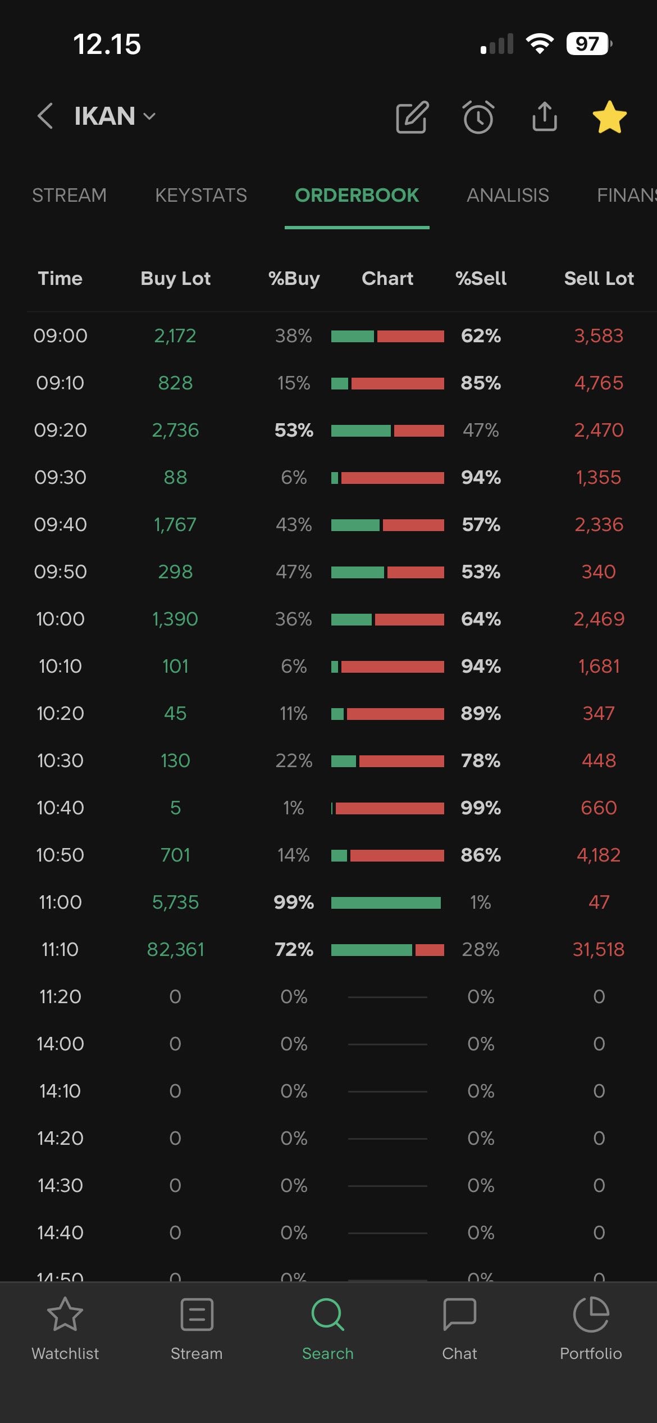Tap the Buy Lot column header
This screenshot has width=657, height=1423.
pyautogui.click(x=175, y=279)
